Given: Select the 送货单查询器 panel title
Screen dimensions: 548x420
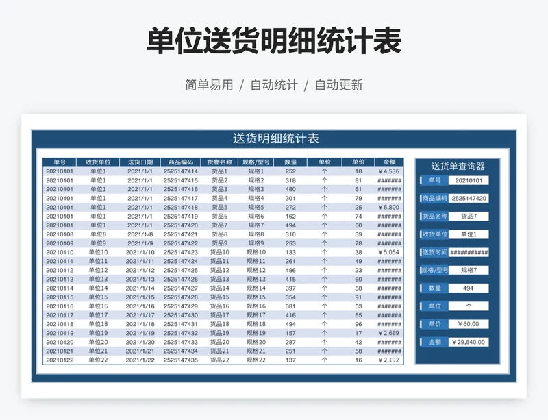Looking at the screenshot, I should click(458, 166).
